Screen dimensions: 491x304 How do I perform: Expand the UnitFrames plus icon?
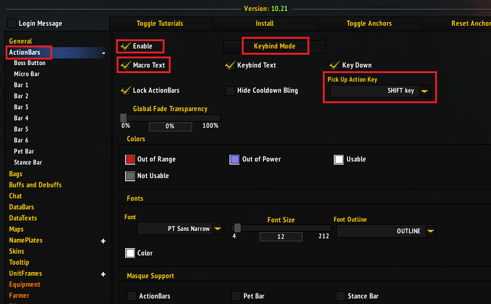click(x=103, y=274)
